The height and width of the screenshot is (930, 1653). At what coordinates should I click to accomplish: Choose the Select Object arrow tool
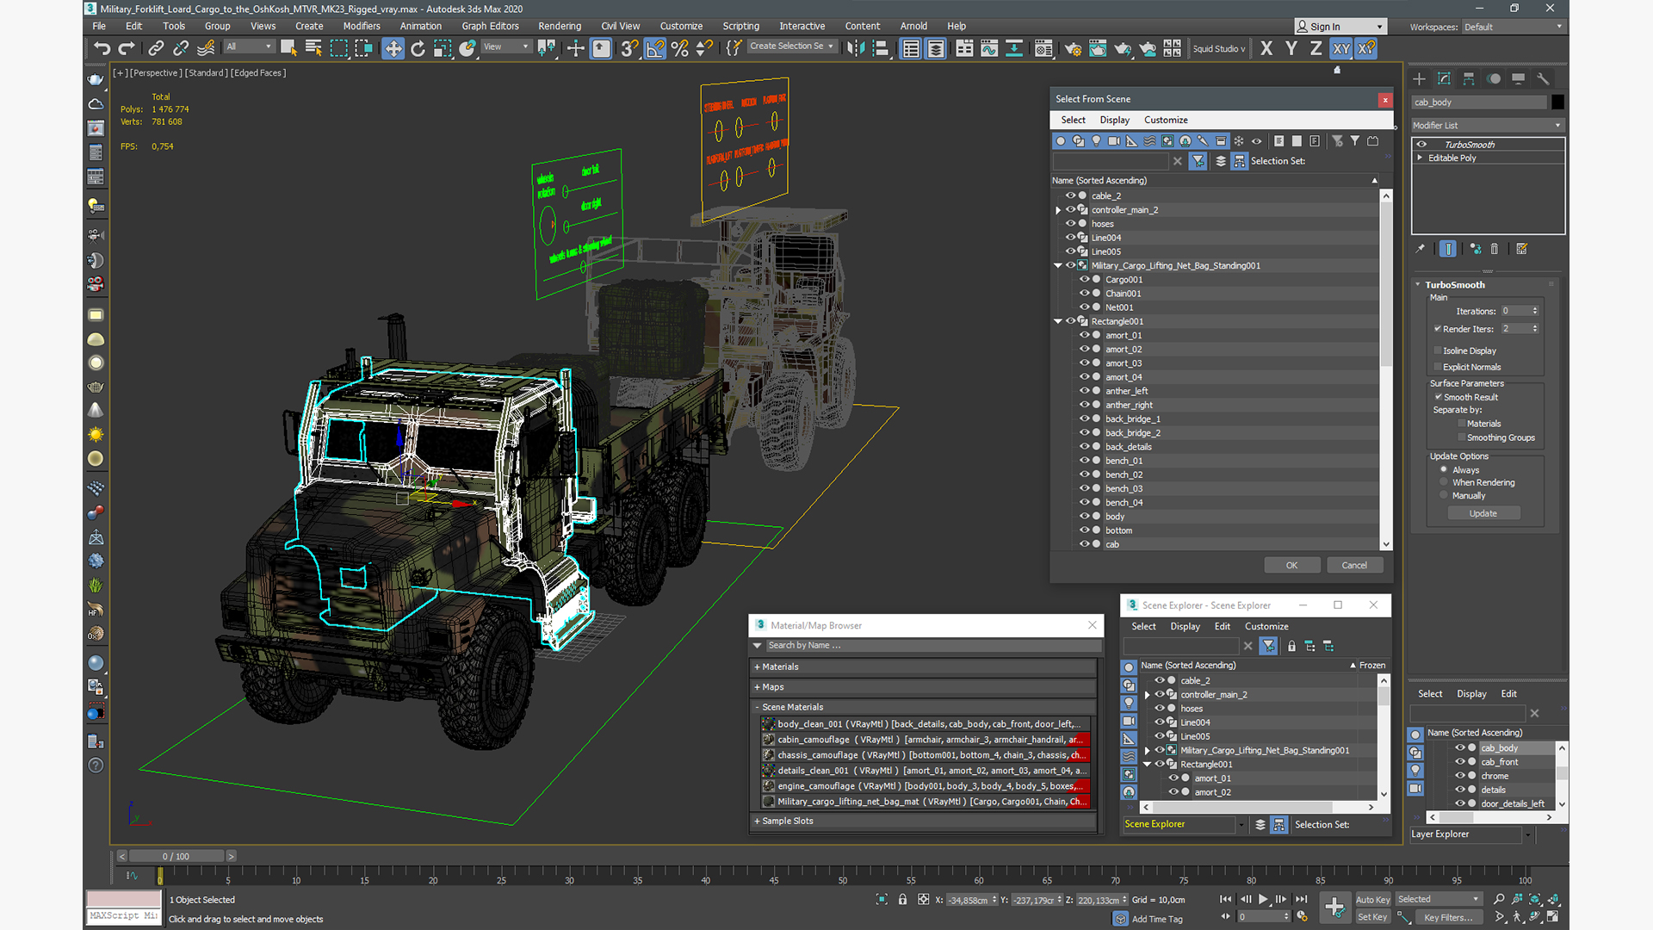(288, 48)
